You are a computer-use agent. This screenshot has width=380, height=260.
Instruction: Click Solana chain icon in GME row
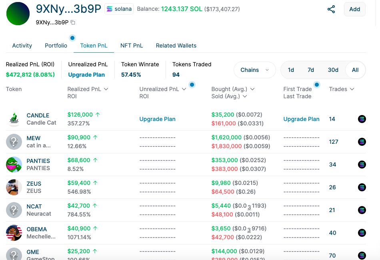tap(362, 255)
